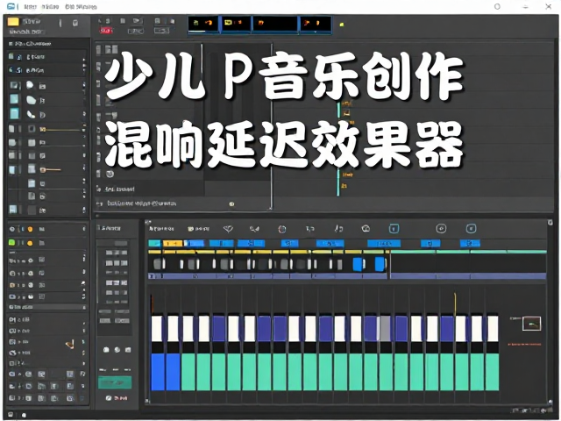Click the corner icon at the editor's top right
The image size is (561, 421).
coord(550,223)
